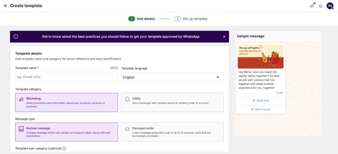This screenshot has height=154, width=338.
Task: Click the Shop now external link icon
Action: pos(254,101)
